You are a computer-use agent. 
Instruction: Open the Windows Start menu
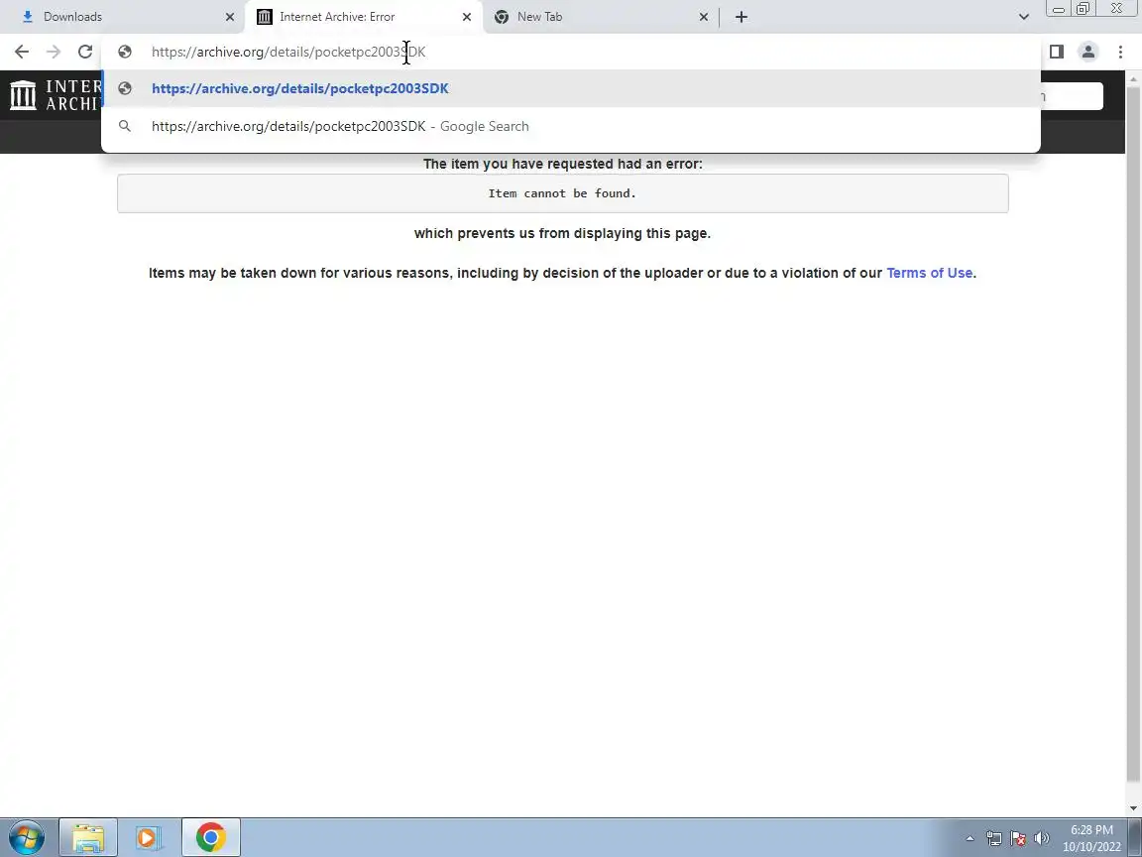pos(26,837)
